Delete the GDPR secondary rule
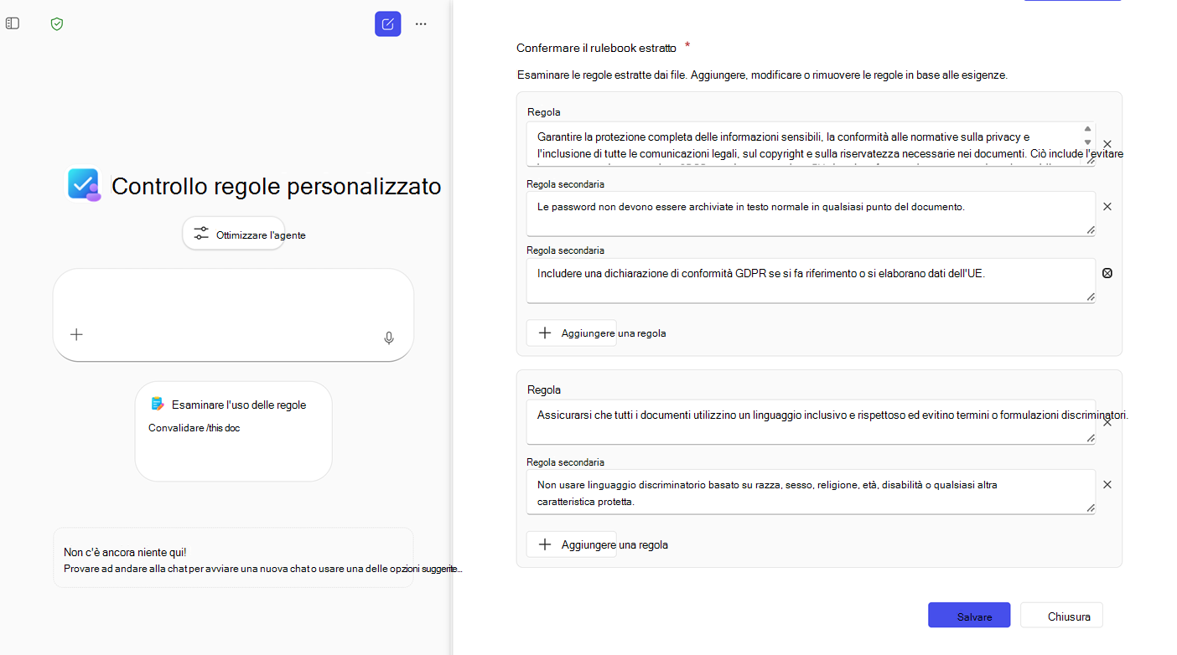This screenshot has height=655, width=1177. pyautogui.click(x=1107, y=272)
